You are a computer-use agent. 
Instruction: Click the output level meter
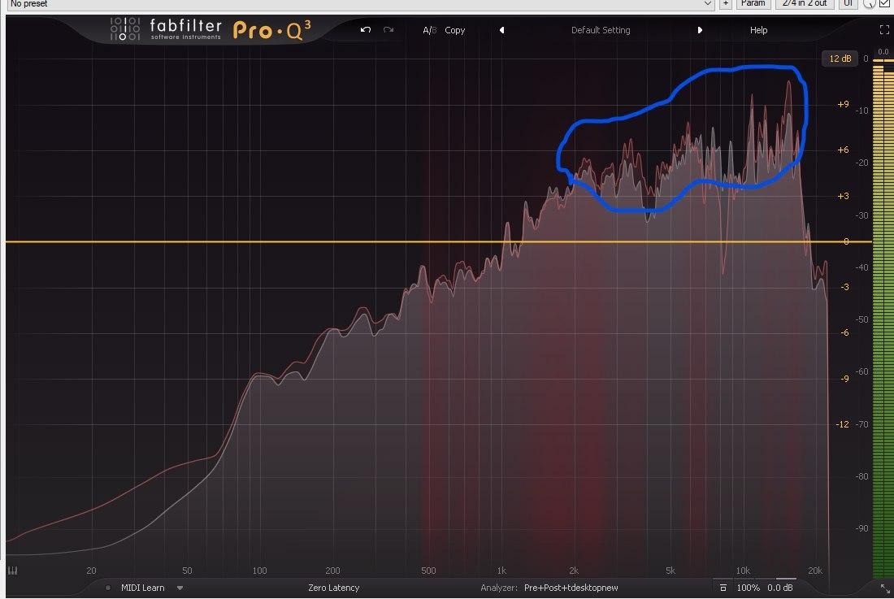pos(883,320)
